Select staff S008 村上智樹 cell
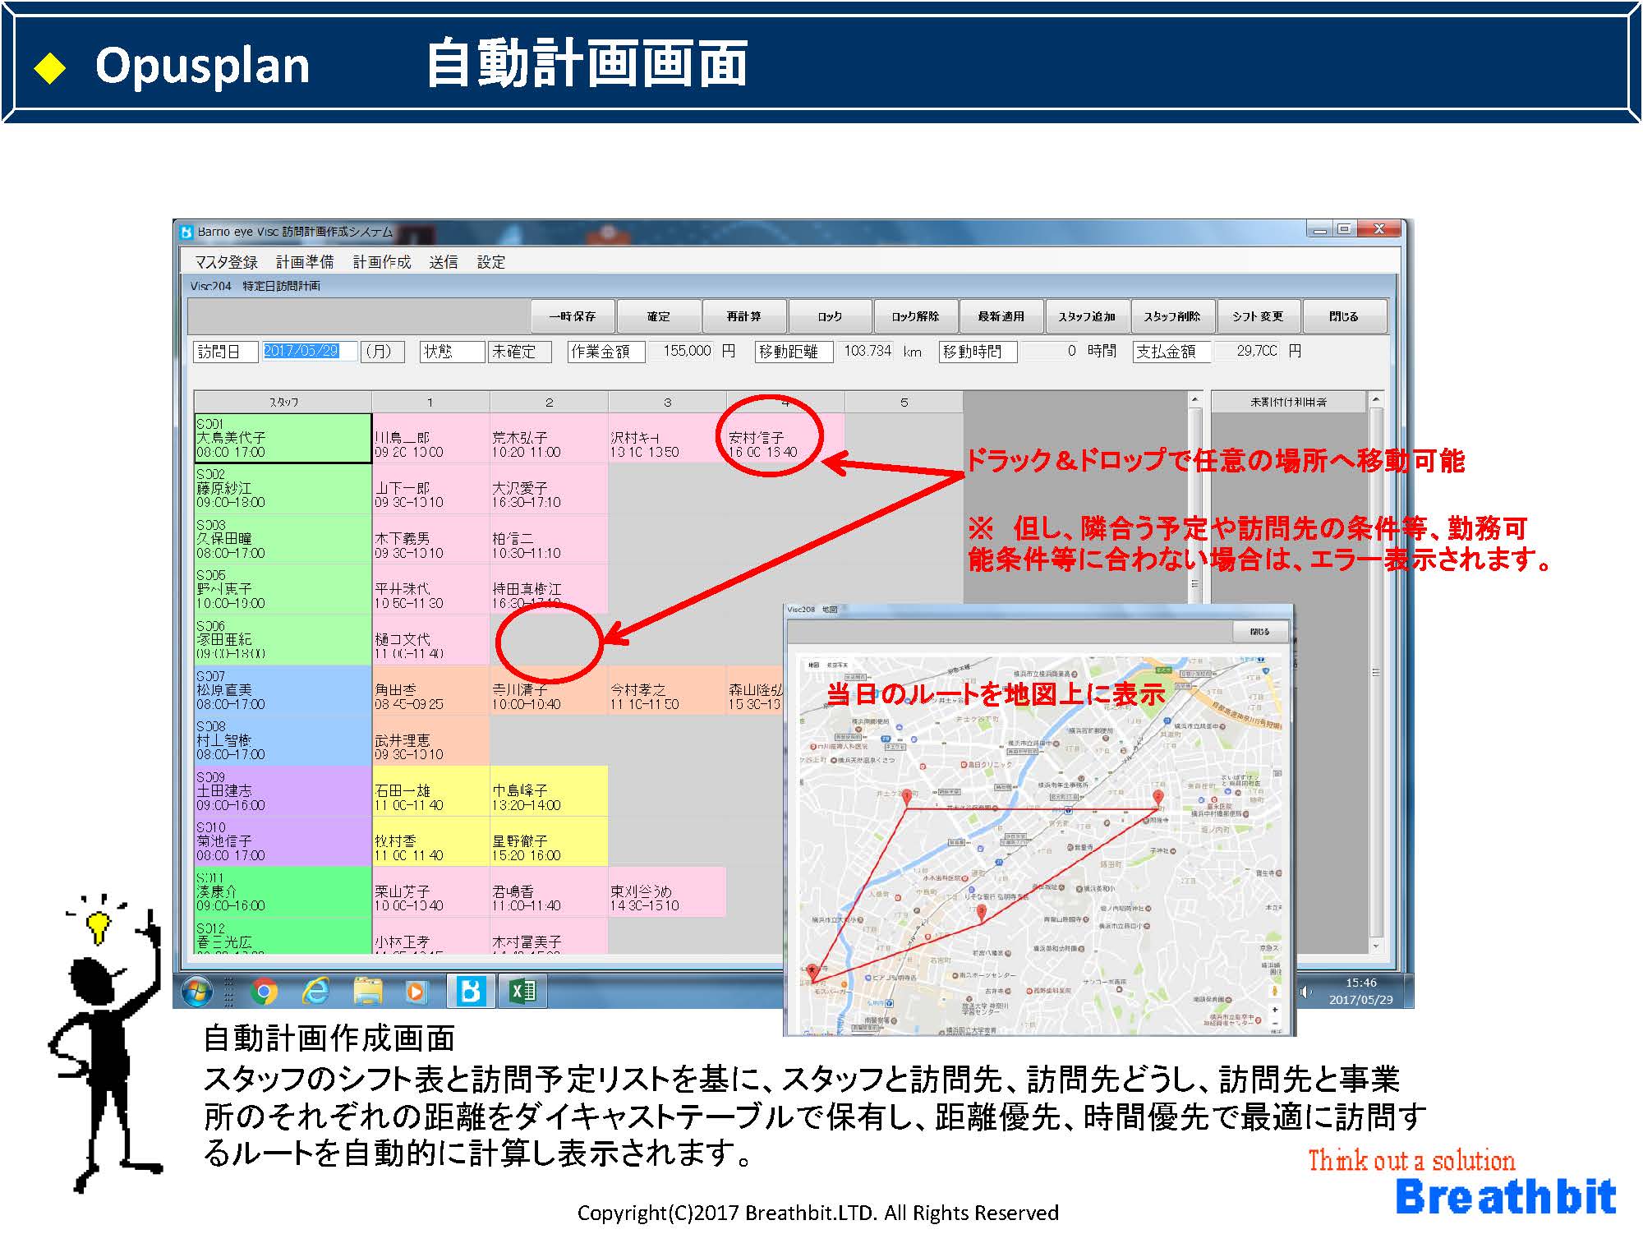Viewport: 1643px width, 1234px height. tap(283, 740)
